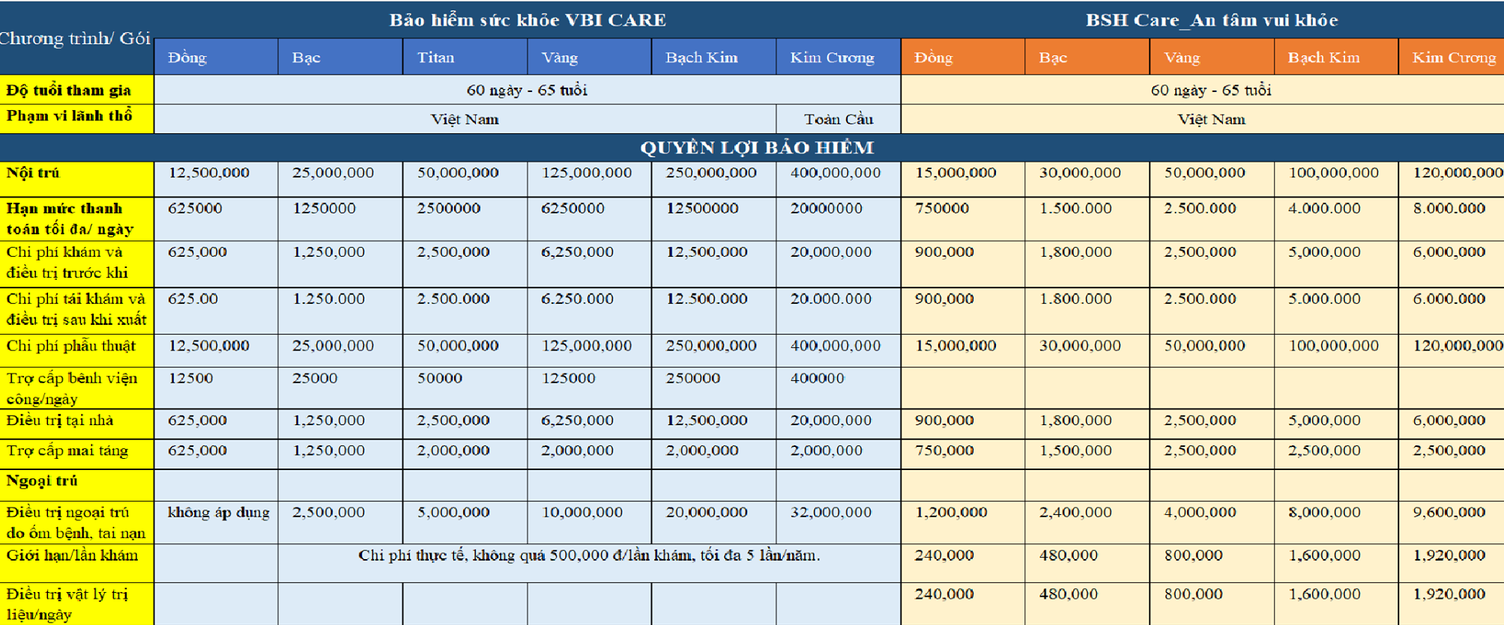
Task: Click the "Độ tuổi tham gia" row label
Action: point(76,91)
